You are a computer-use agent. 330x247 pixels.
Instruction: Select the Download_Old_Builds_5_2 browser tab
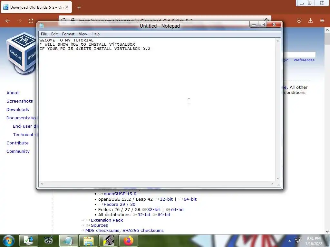pyautogui.click(x=36, y=7)
